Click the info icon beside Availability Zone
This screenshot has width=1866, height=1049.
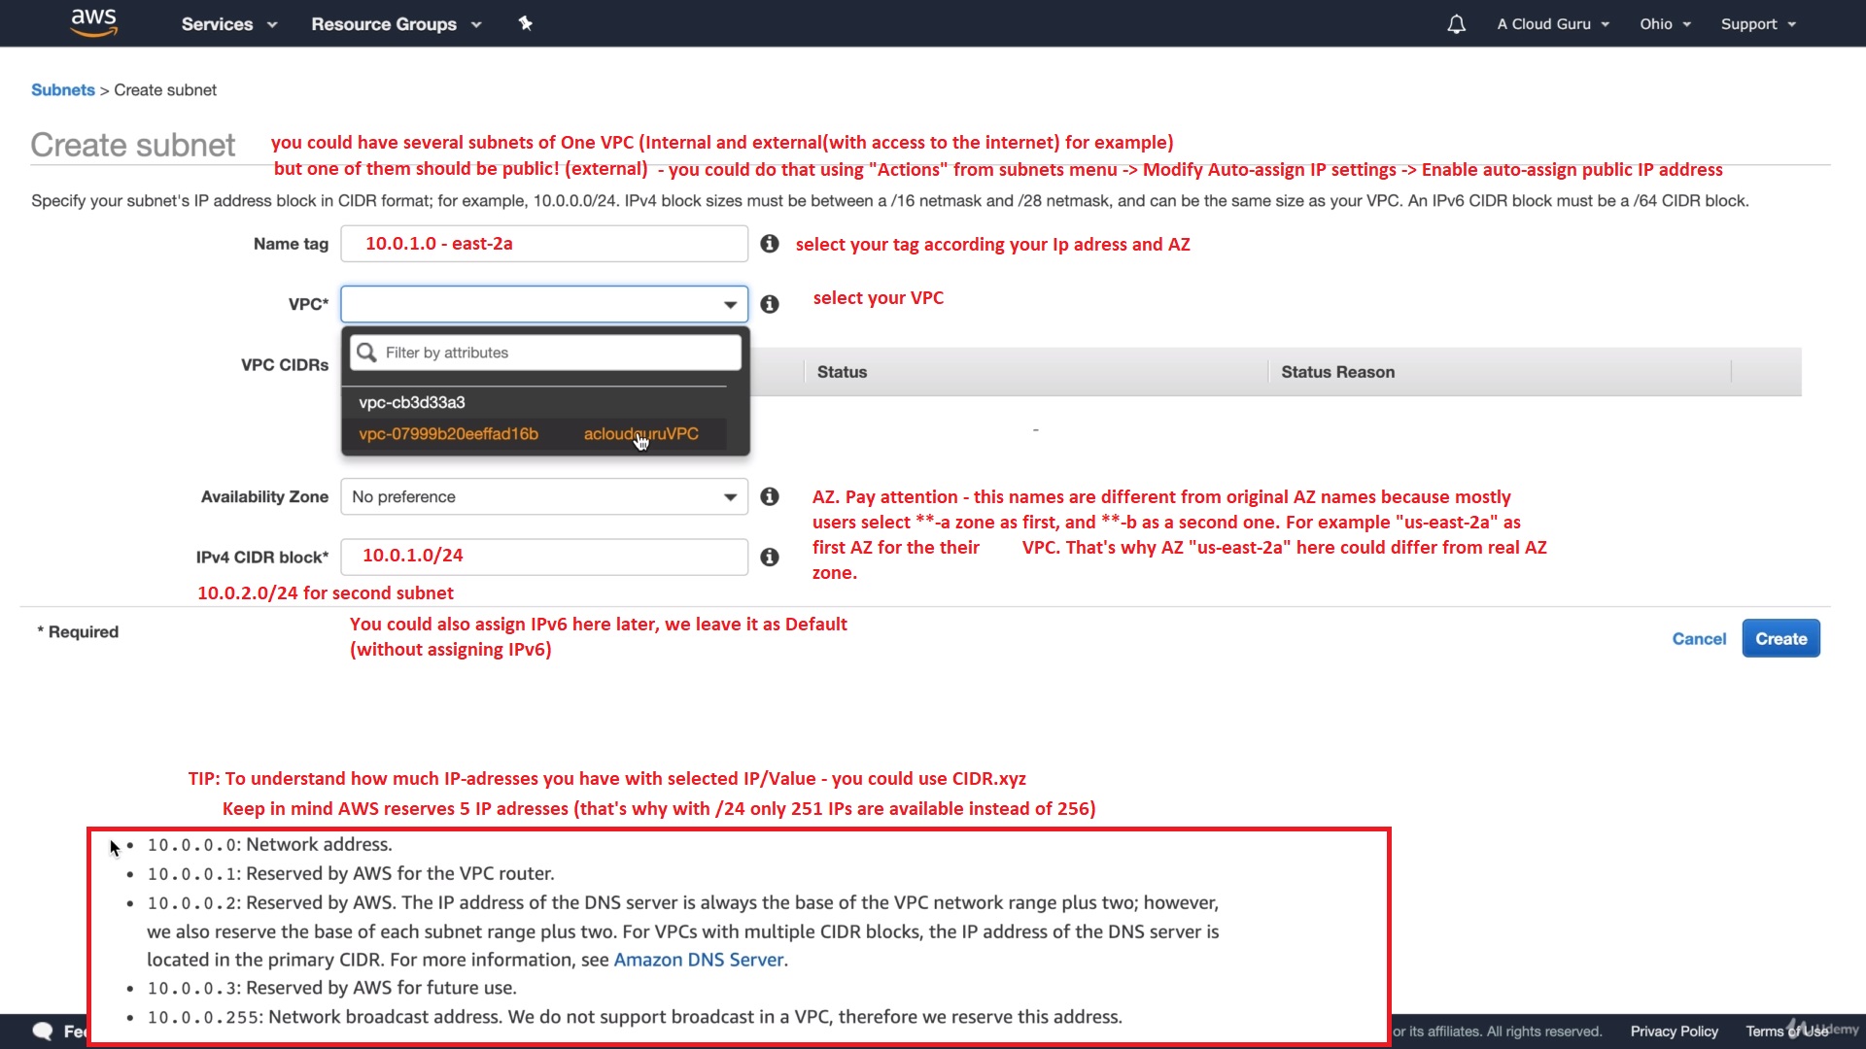(770, 496)
